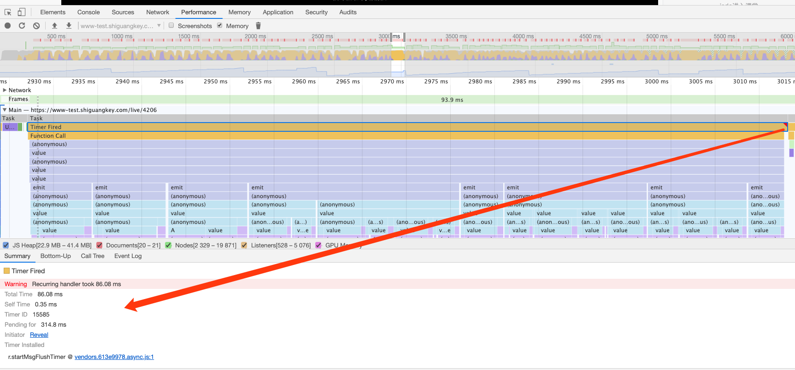Switch to the Call Tree tab
795x370 pixels.
pyautogui.click(x=93, y=256)
